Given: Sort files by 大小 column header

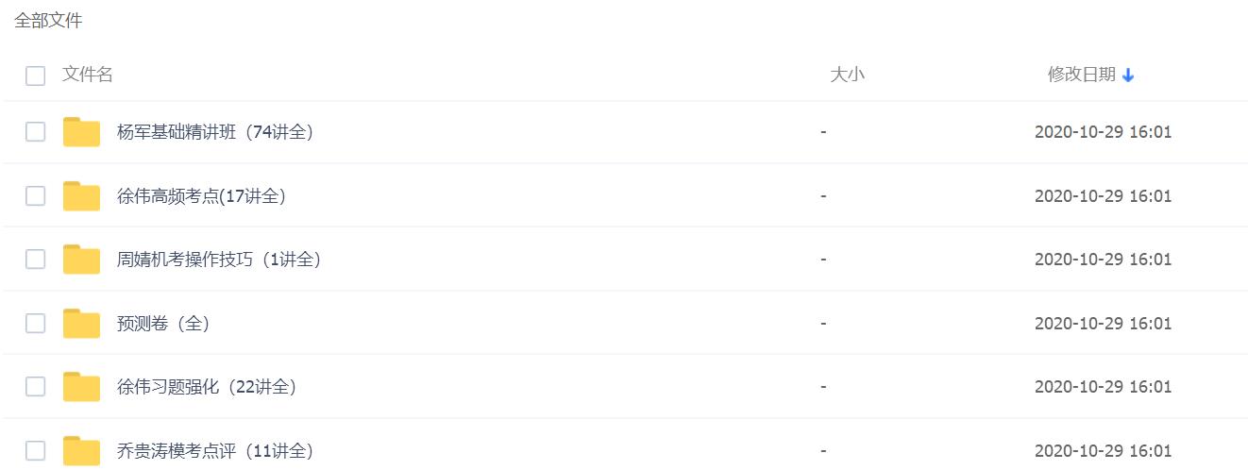Looking at the screenshot, I should [x=847, y=75].
